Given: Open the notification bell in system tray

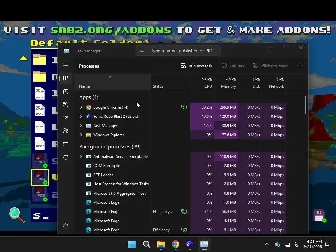Looking at the screenshot, I should click(x=327, y=244).
